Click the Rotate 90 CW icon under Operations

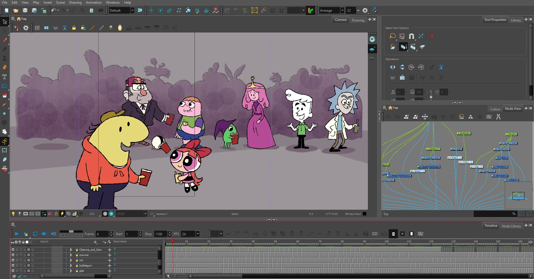412,67
